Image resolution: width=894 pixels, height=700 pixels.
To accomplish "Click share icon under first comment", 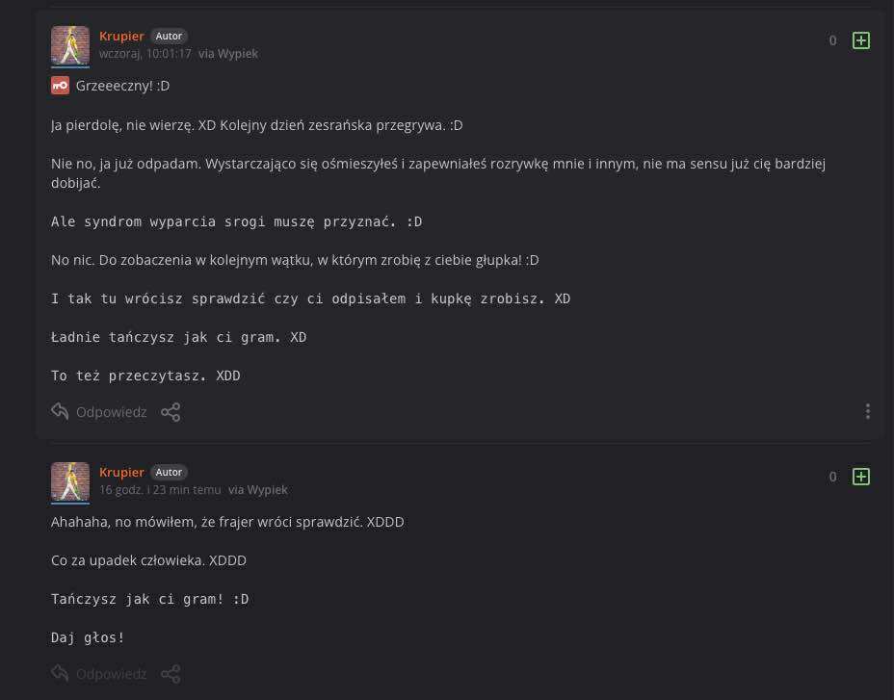I will coord(171,412).
